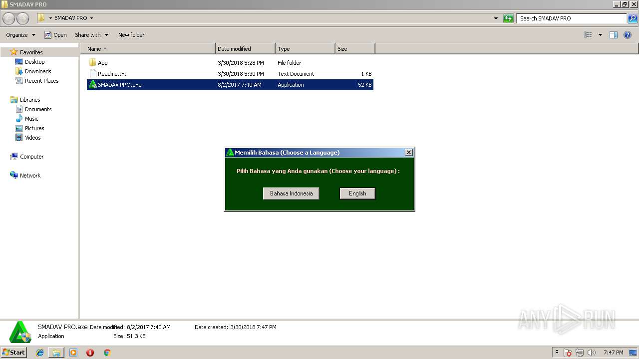Click Smadav logo in dialog title bar
The height and width of the screenshot is (359, 639).
point(230,153)
